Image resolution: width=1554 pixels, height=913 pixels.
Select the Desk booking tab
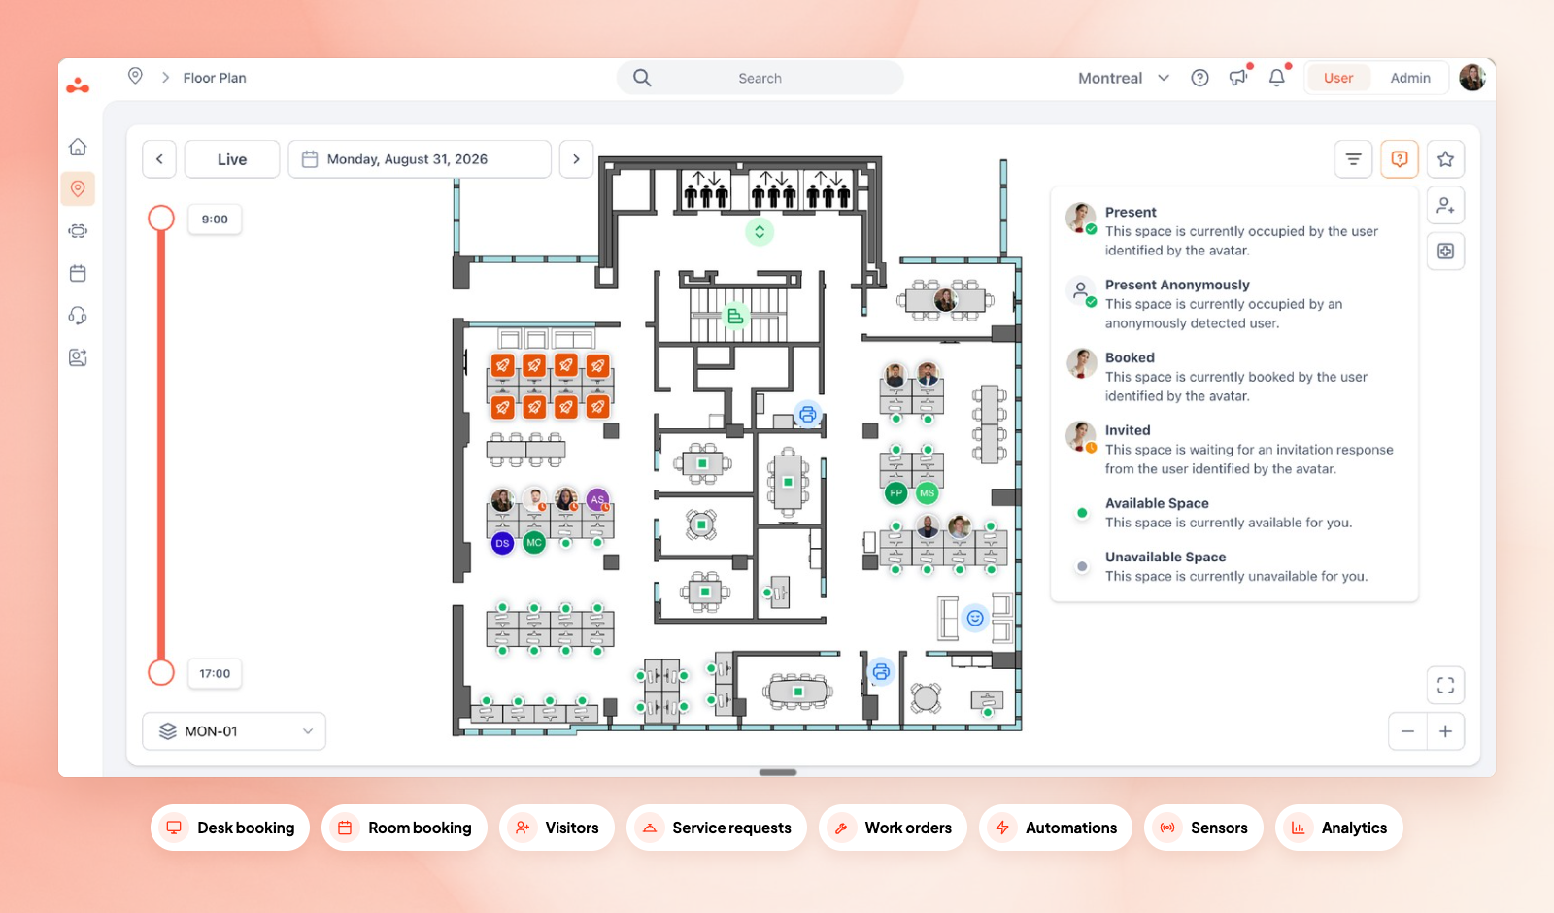pos(230,828)
